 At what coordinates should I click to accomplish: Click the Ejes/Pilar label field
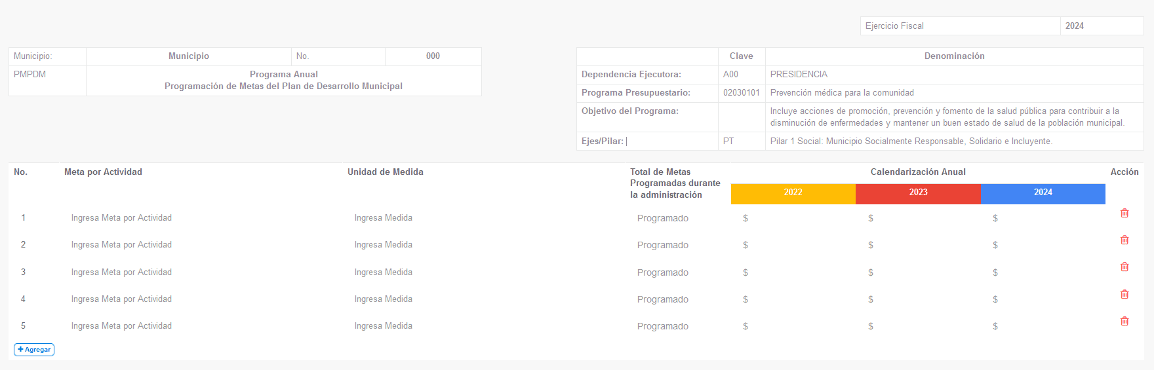647,141
